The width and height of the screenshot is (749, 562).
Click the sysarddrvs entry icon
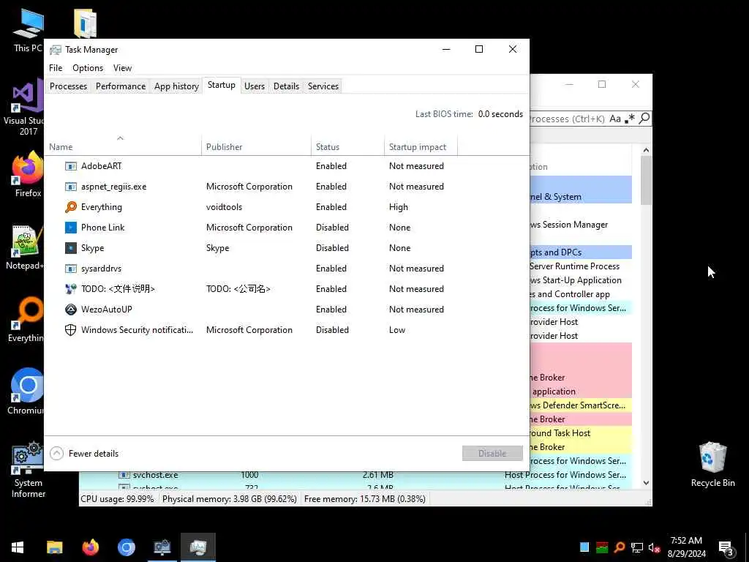71,269
